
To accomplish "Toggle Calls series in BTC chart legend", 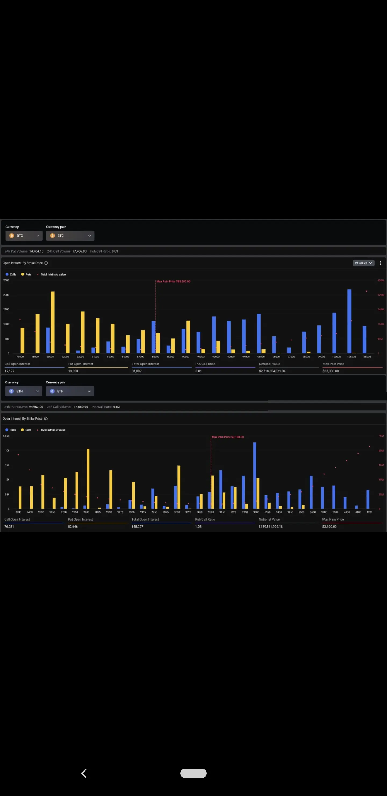I will (x=11, y=274).
